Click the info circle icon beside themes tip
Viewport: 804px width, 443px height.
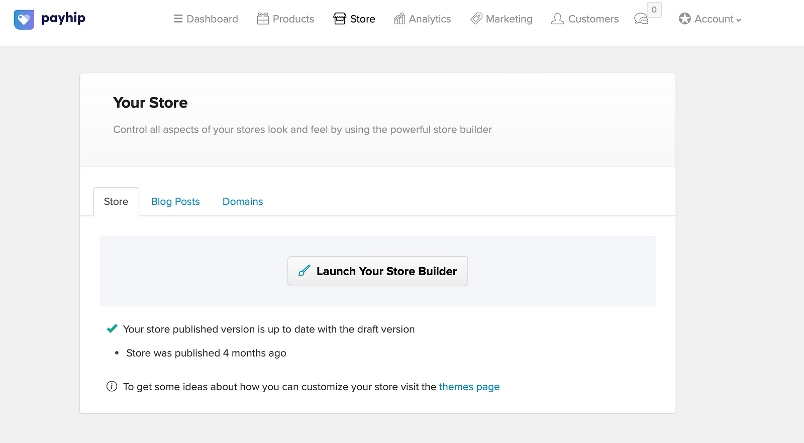[x=112, y=386]
